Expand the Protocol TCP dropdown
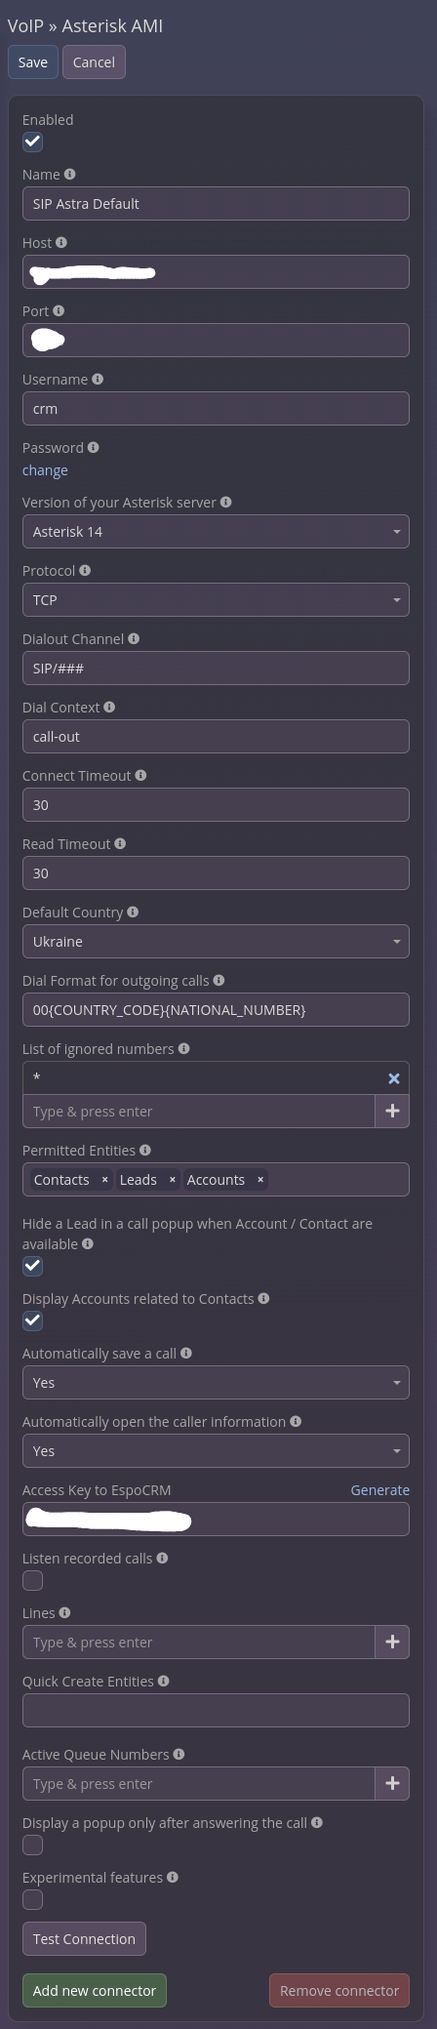The height and width of the screenshot is (2029, 437). pyautogui.click(x=216, y=600)
